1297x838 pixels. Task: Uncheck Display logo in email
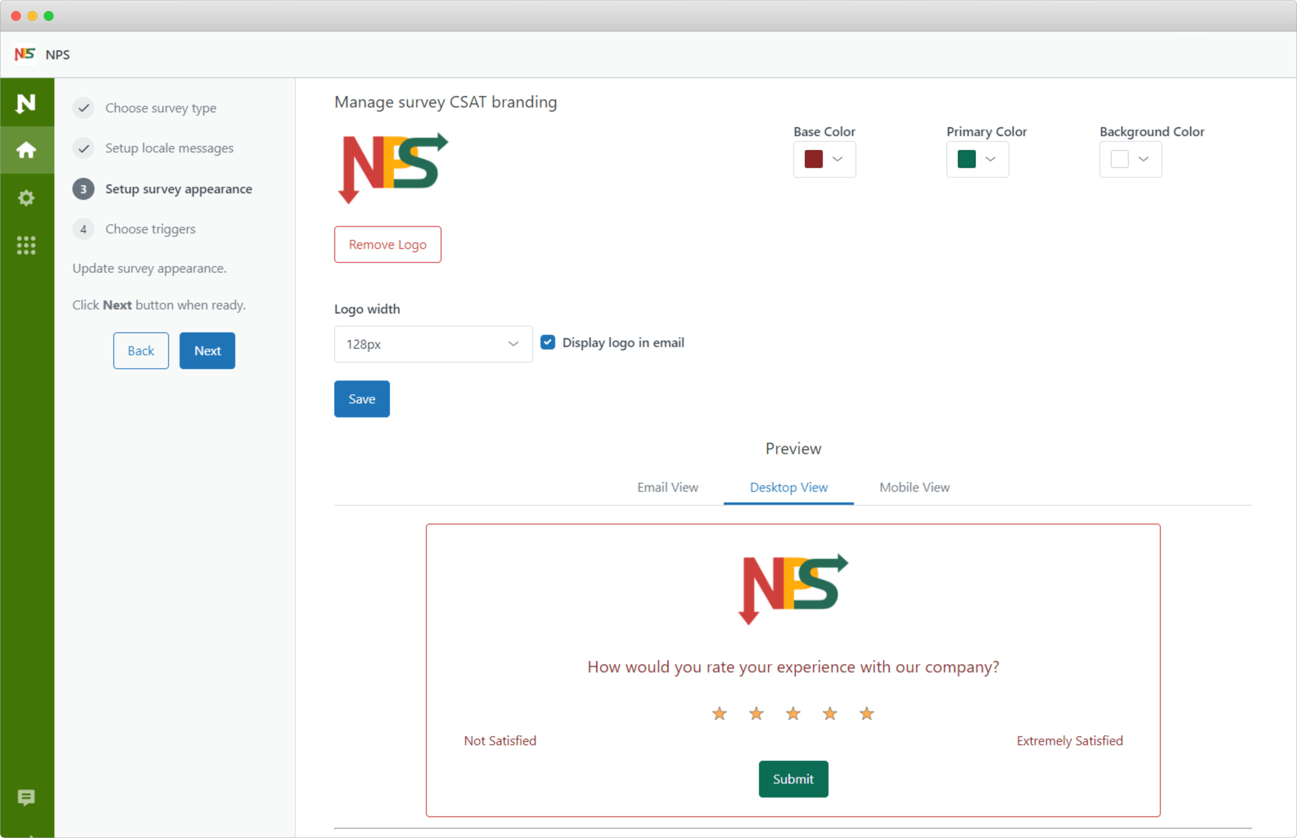point(548,342)
